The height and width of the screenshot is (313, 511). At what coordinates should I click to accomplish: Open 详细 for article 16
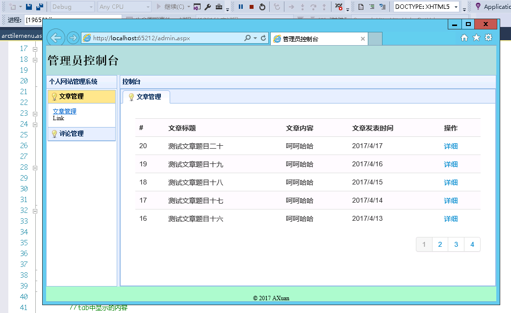tap(451, 219)
